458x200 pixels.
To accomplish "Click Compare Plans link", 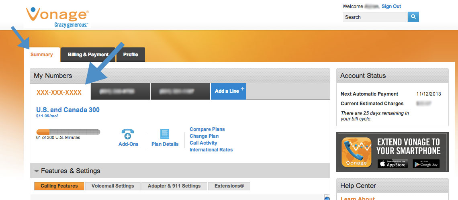I will (x=207, y=129).
